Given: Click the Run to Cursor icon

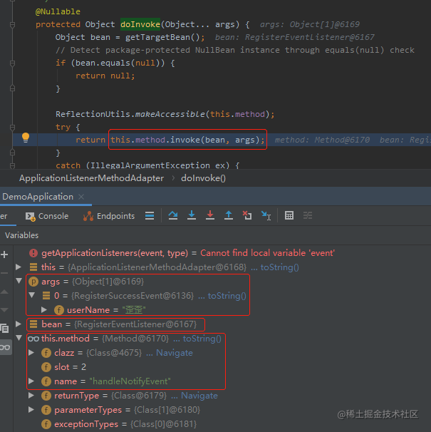Looking at the screenshot, I should [x=266, y=216].
